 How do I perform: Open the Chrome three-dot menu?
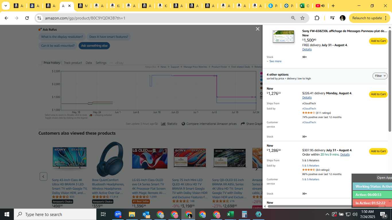tap(385, 18)
